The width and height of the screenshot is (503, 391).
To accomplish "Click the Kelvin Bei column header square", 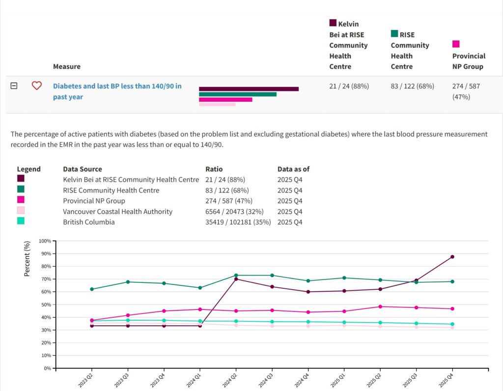I will point(333,23).
